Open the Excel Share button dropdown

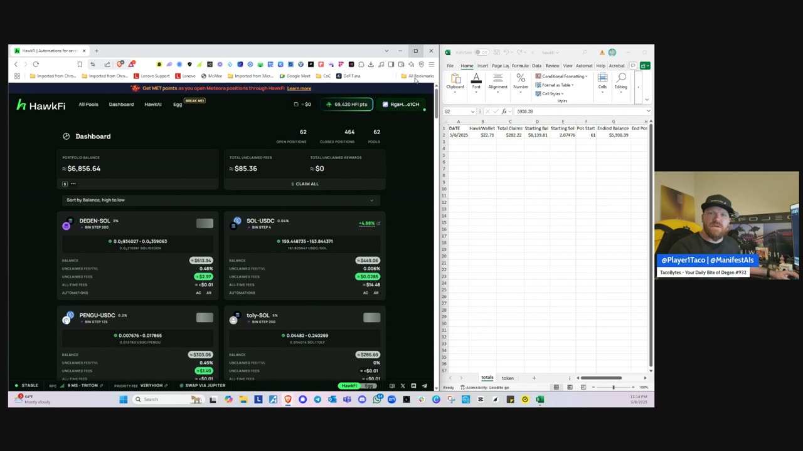tap(645, 66)
